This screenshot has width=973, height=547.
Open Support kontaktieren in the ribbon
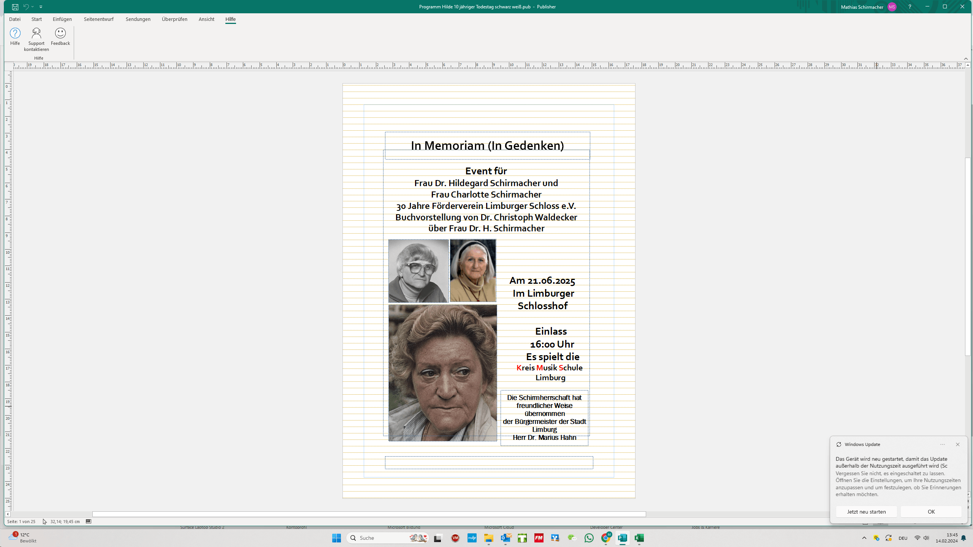[x=36, y=33]
